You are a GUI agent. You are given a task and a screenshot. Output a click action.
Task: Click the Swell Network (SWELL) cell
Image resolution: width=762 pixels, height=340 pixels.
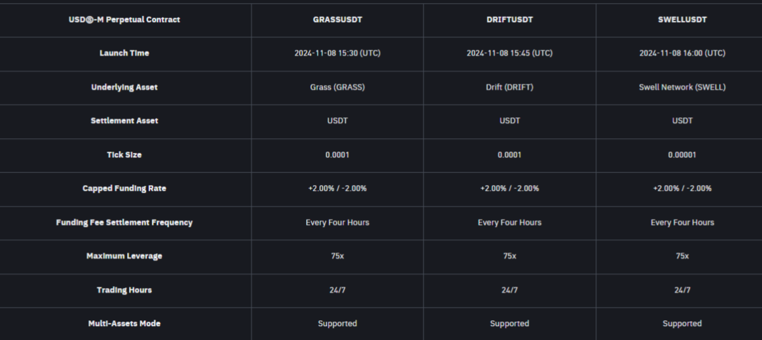[x=682, y=87]
